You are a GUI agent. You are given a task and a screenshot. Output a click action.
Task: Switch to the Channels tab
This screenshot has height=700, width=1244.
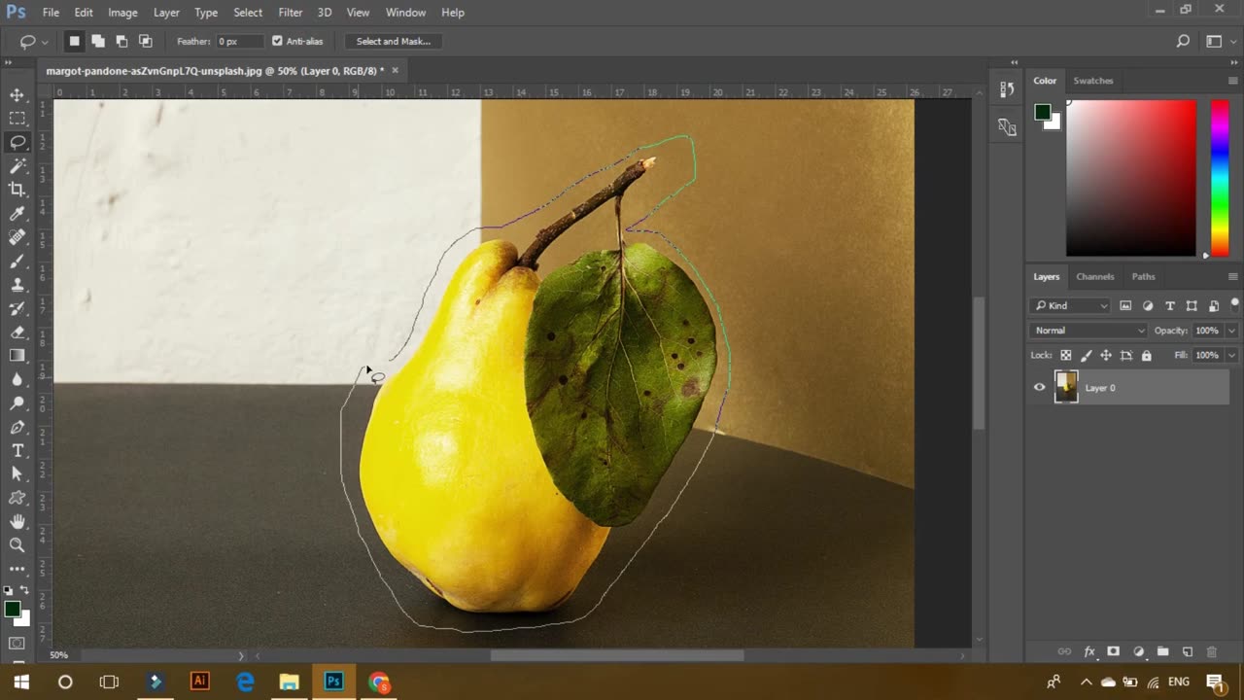[x=1095, y=276]
